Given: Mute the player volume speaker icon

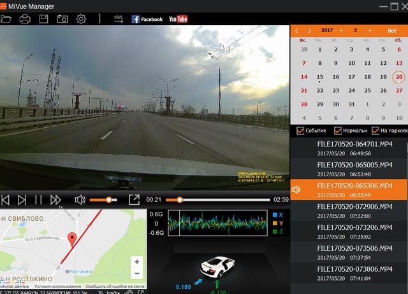Looking at the screenshot, I should pyautogui.click(x=80, y=200).
